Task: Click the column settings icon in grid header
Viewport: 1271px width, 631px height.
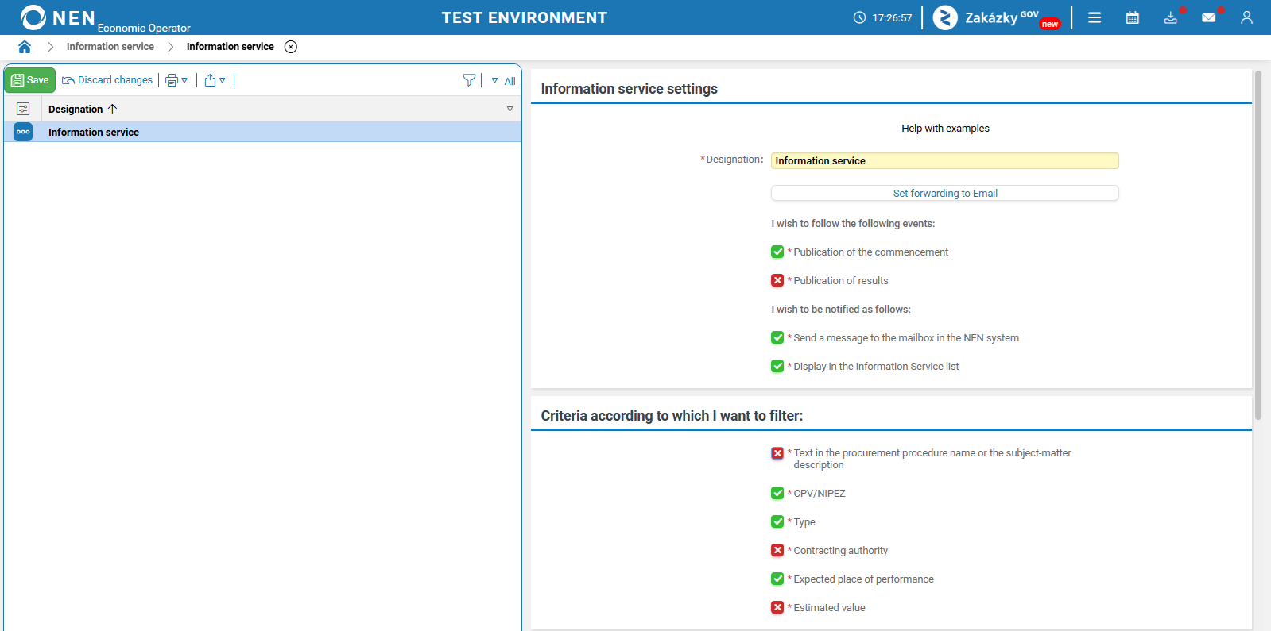Action: 23,109
